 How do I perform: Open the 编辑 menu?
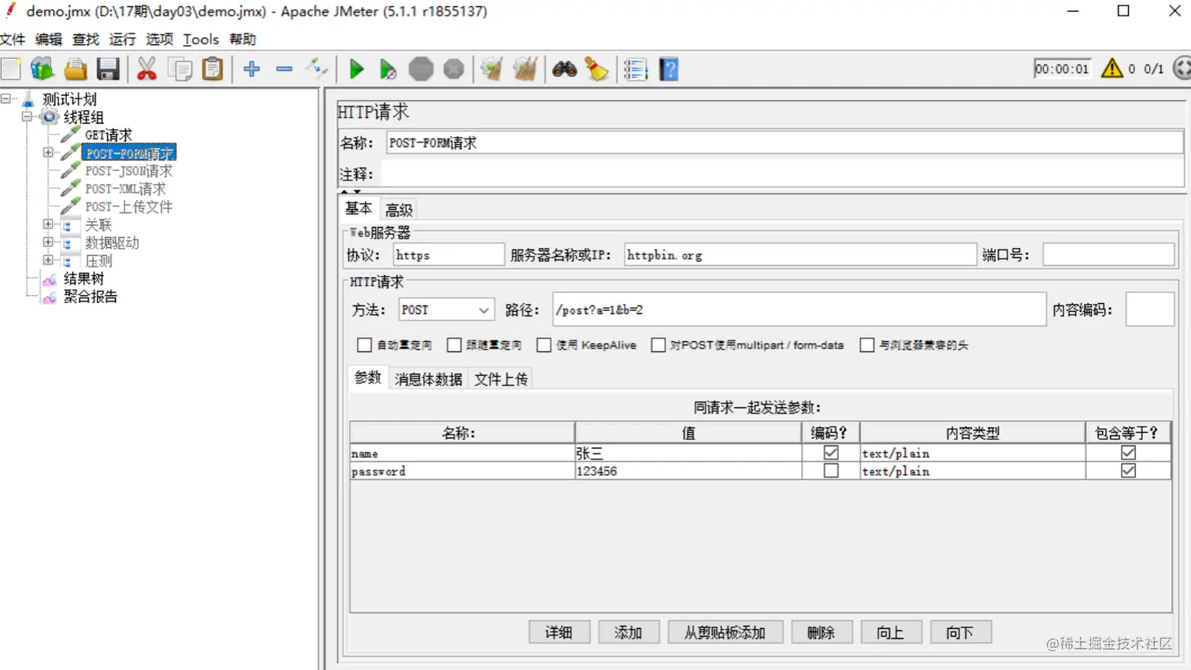pyautogui.click(x=48, y=39)
